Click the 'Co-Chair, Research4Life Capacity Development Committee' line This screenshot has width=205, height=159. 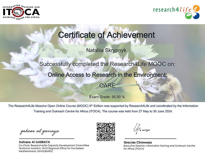(x=54, y=145)
